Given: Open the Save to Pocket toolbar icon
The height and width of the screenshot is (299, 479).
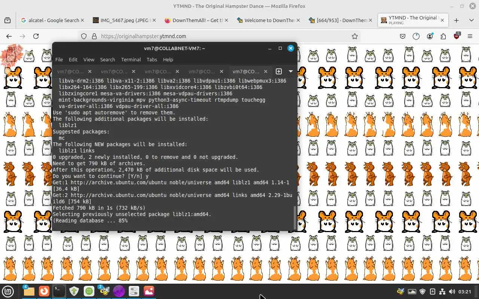Looking at the screenshot, I should pyautogui.click(x=403, y=36).
